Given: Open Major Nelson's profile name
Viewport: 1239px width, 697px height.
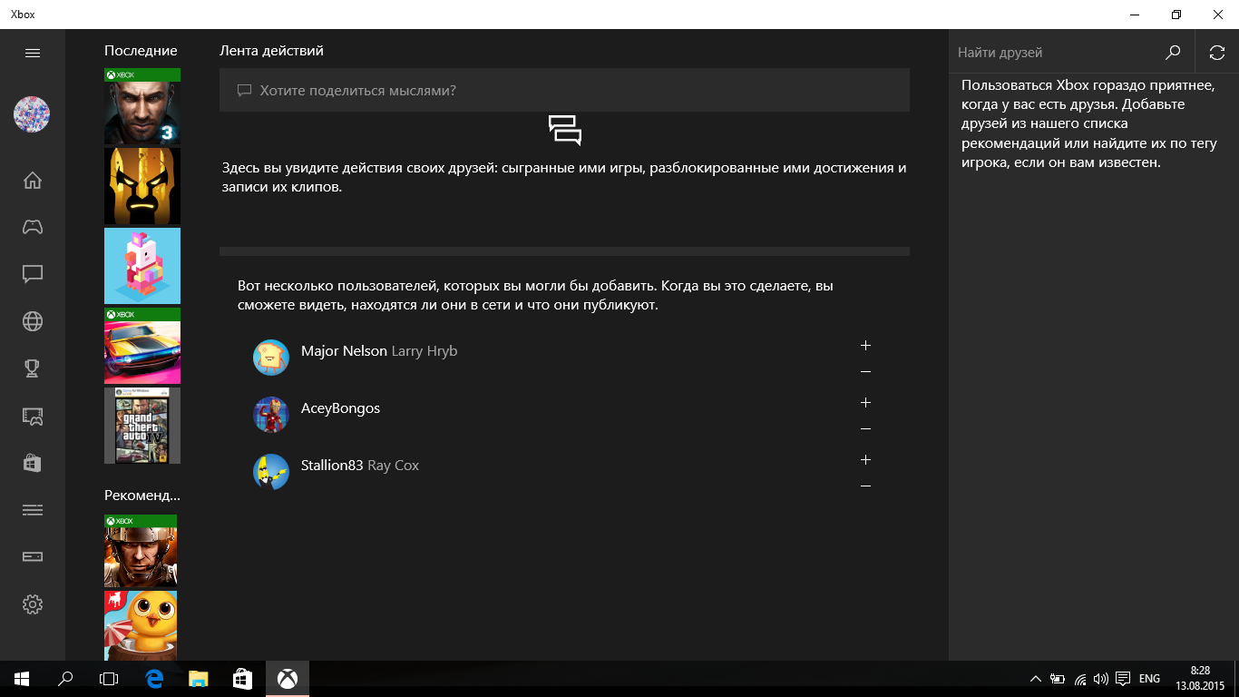Looking at the screenshot, I should click(344, 351).
